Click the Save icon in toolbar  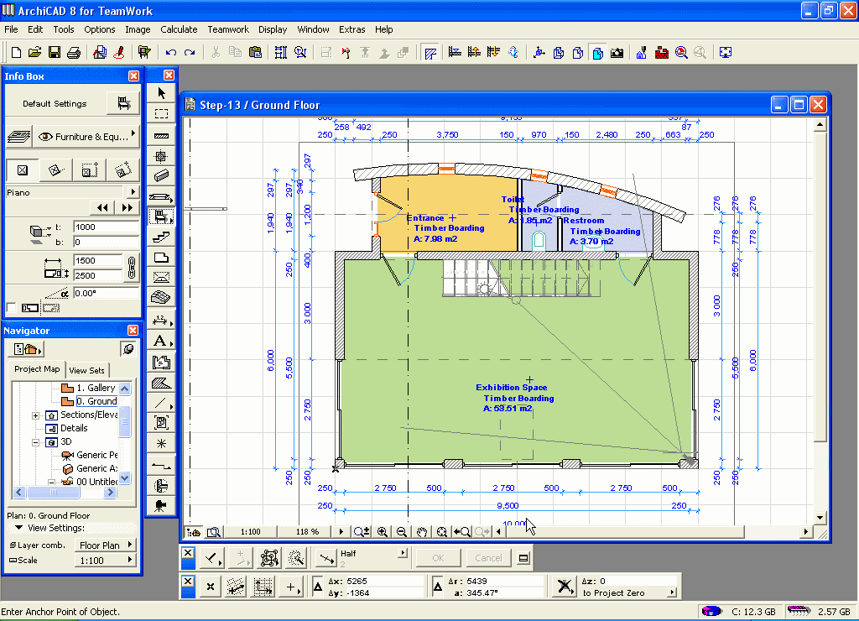pos(55,52)
